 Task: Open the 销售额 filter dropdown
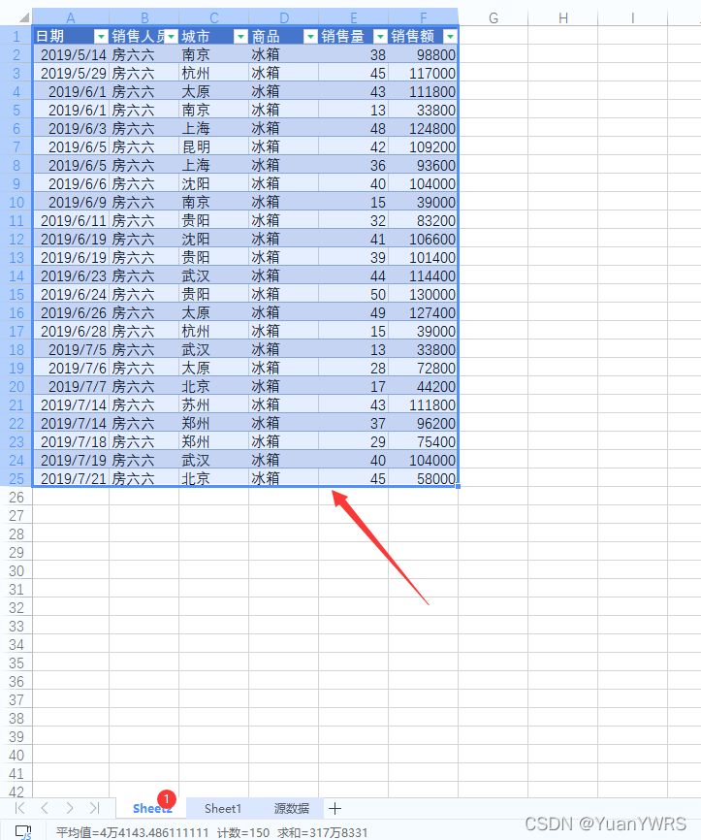click(449, 36)
